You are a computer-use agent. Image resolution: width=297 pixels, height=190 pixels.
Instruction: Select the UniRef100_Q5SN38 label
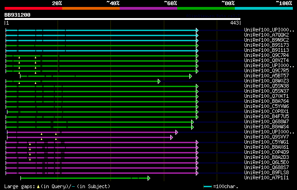click(x=266, y=86)
